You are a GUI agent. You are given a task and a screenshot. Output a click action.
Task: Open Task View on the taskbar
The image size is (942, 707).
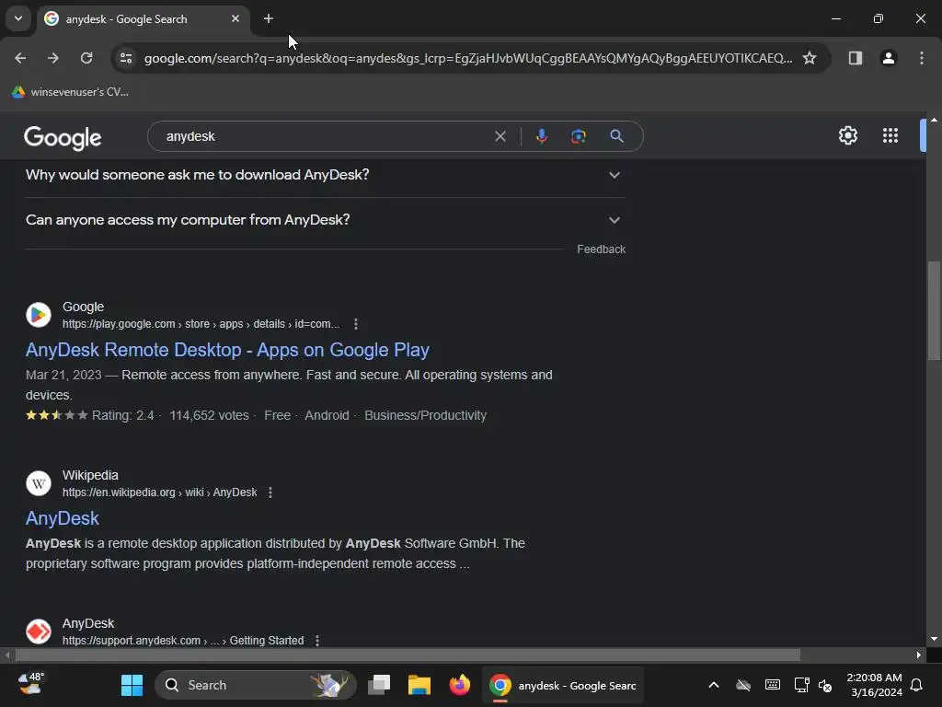pyautogui.click(x=379, y=685)
